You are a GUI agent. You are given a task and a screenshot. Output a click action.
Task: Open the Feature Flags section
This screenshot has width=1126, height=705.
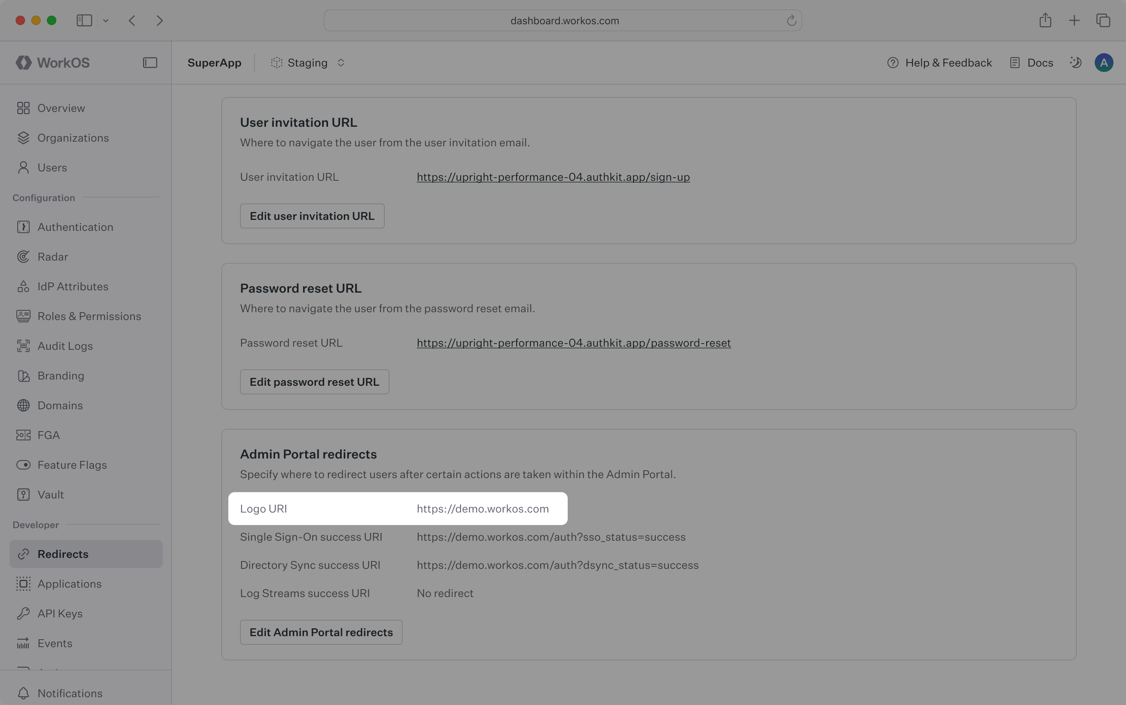72,465
